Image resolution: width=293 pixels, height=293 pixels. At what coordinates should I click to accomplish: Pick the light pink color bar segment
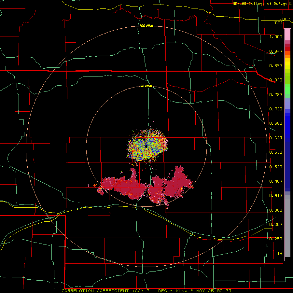(287, 35)
